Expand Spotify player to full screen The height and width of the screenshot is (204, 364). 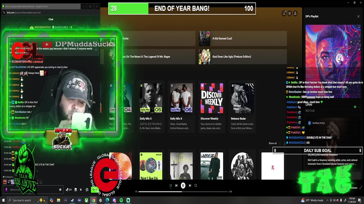click(x=361, y=188)
